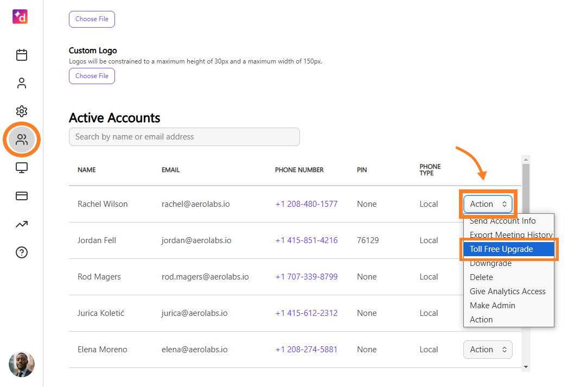Click the NAME column header
Screen dimensions: 581x387
87,170
